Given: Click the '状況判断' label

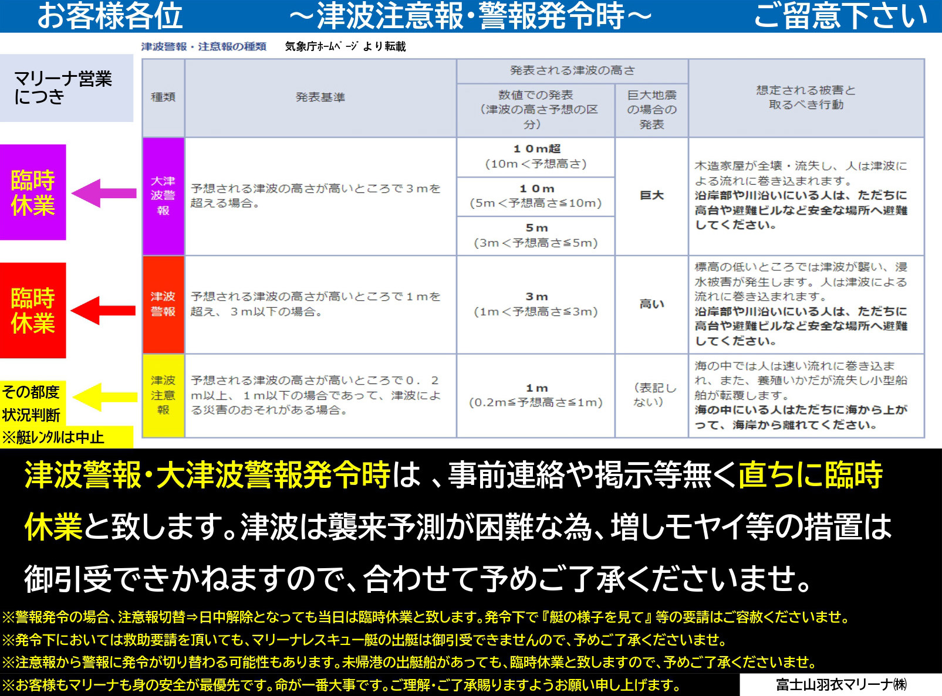Looking at the screenshot, I should [31, 415].
